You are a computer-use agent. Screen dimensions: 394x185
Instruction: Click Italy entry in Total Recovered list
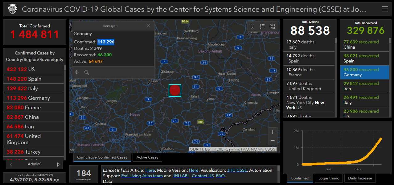pos(365,100)
